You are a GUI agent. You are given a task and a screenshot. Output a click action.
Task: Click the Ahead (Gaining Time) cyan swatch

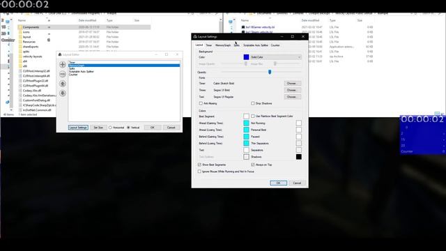(x=246, y=123)
